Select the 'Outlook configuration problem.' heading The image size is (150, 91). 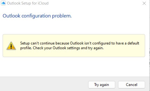point(37,16)
